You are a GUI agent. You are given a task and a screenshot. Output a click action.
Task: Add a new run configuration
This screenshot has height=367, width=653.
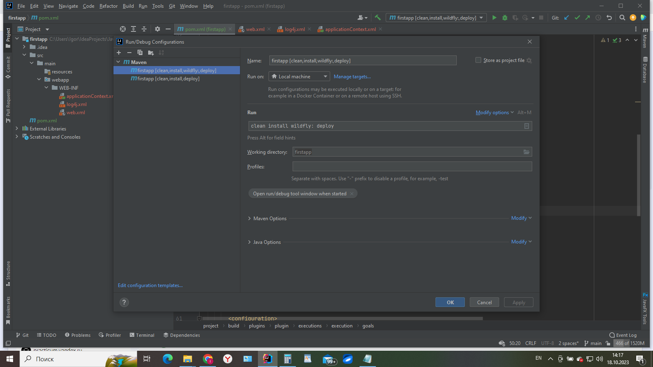[x=119, y=53]
